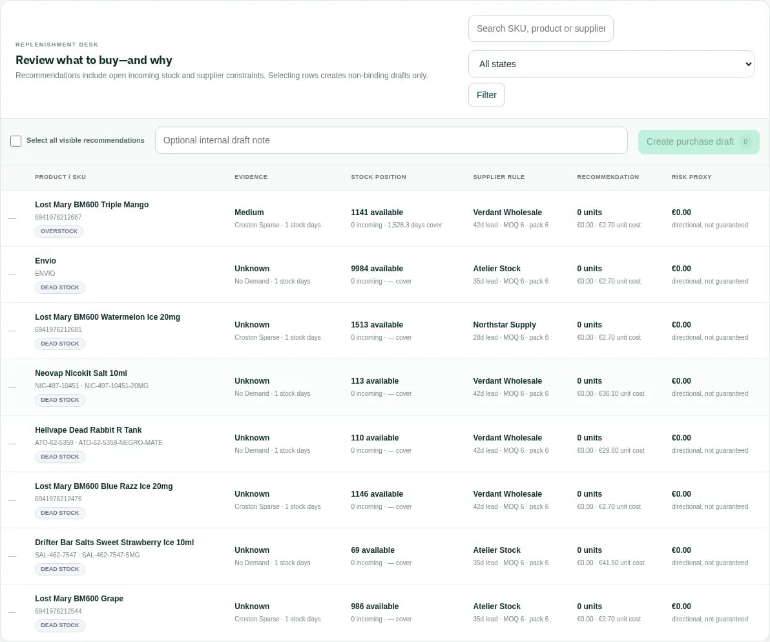
Task: Select Lost Mary BM600 Watermelon Ice 20mg
Action: click(107, 317)
